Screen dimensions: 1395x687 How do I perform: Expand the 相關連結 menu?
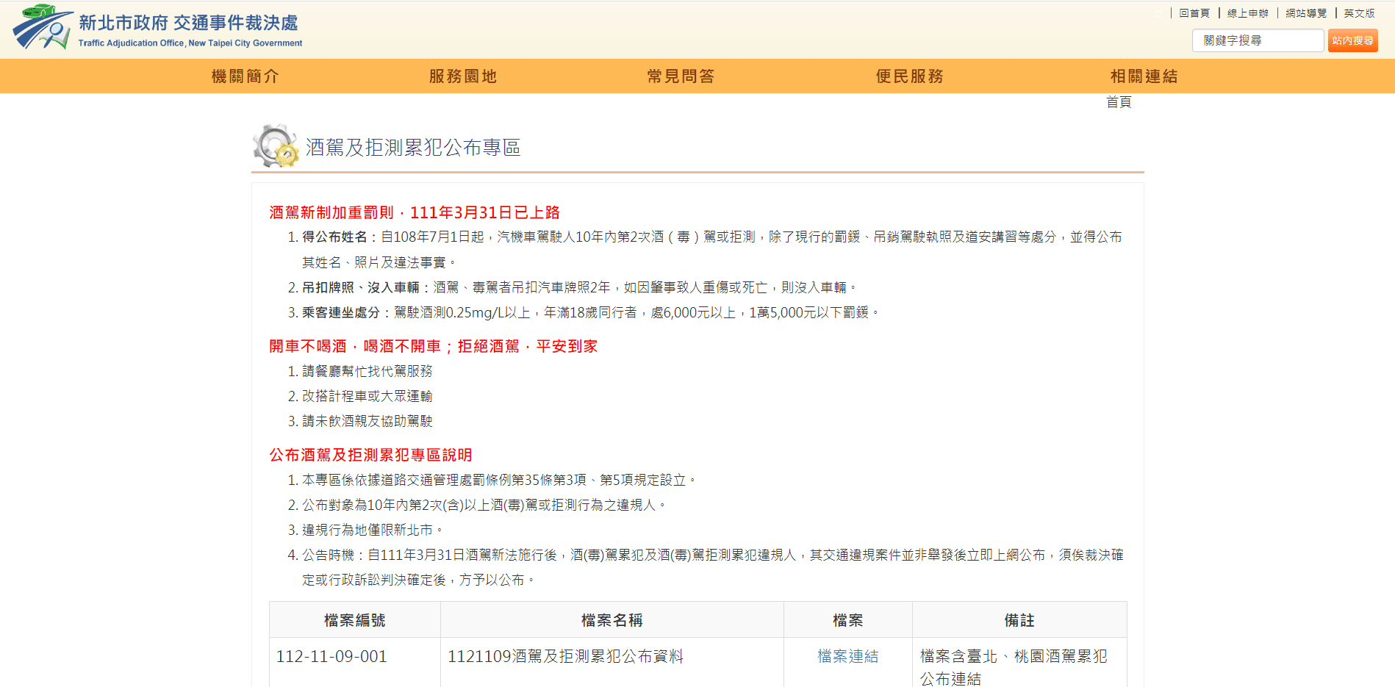pyautogui.click(x=1144, y=76)
